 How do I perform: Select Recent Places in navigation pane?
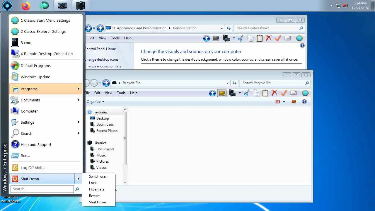point(107,131)
